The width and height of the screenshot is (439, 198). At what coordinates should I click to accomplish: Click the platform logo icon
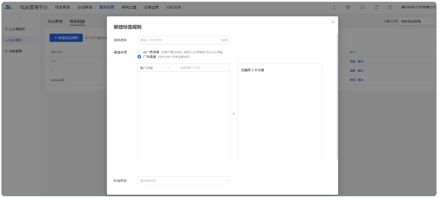[8, 7]
